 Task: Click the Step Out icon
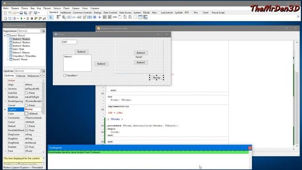(x=44, y=18)
